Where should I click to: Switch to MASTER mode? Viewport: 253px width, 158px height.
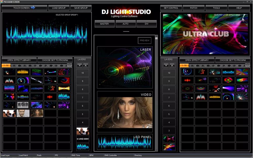point(104,24)
